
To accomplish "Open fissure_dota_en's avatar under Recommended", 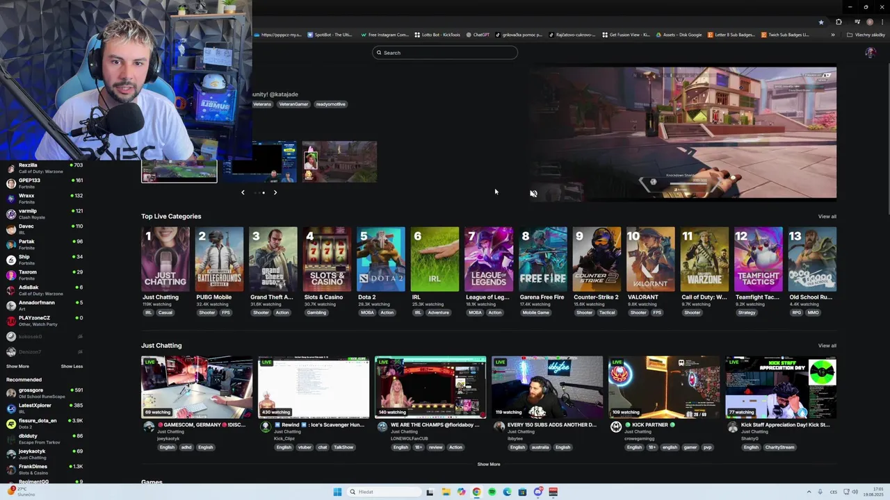I will (11, 424).
